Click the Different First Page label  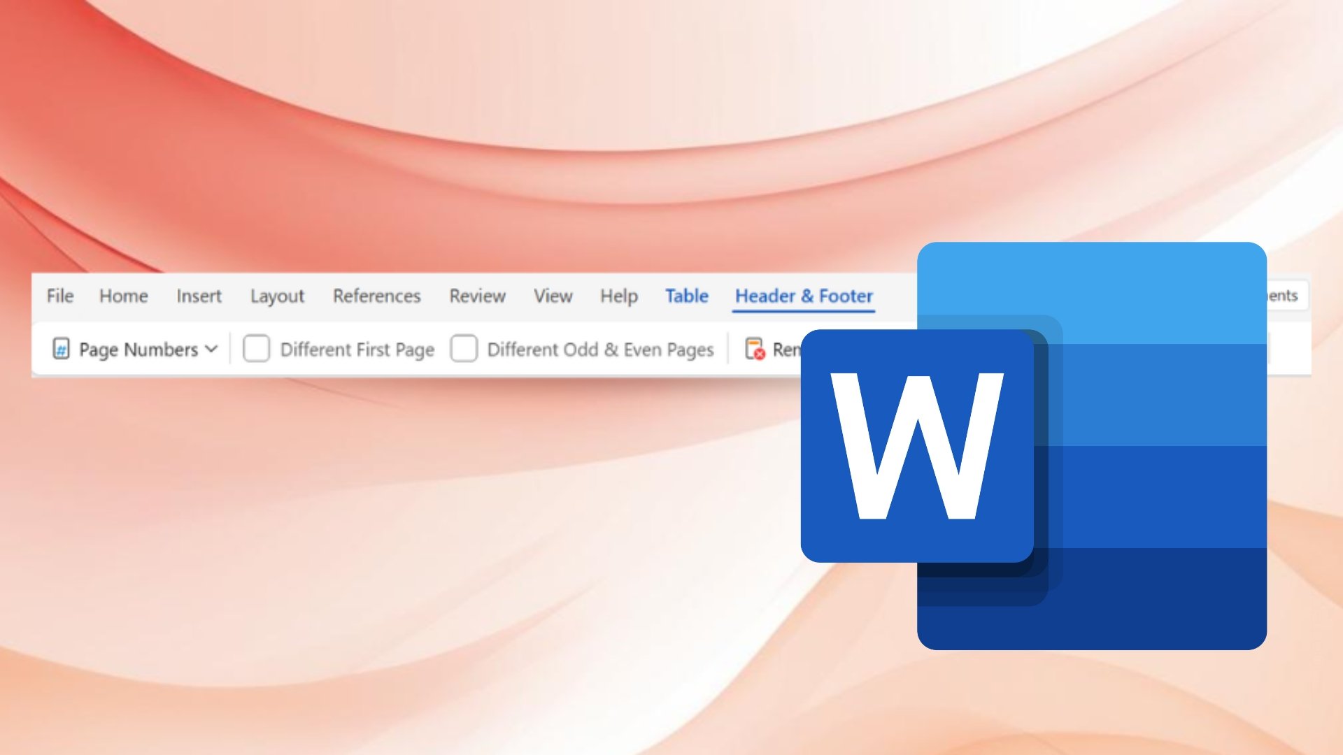[x=357, y=350]
